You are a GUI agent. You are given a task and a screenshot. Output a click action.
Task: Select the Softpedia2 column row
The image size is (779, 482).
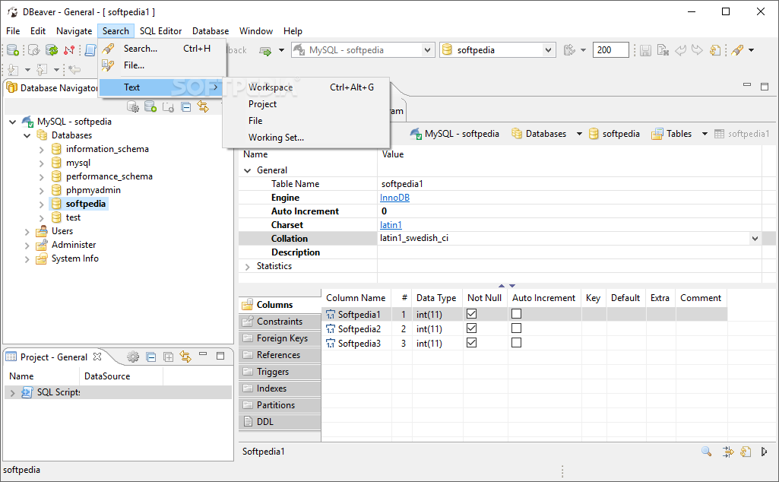[x=524, y=329]
